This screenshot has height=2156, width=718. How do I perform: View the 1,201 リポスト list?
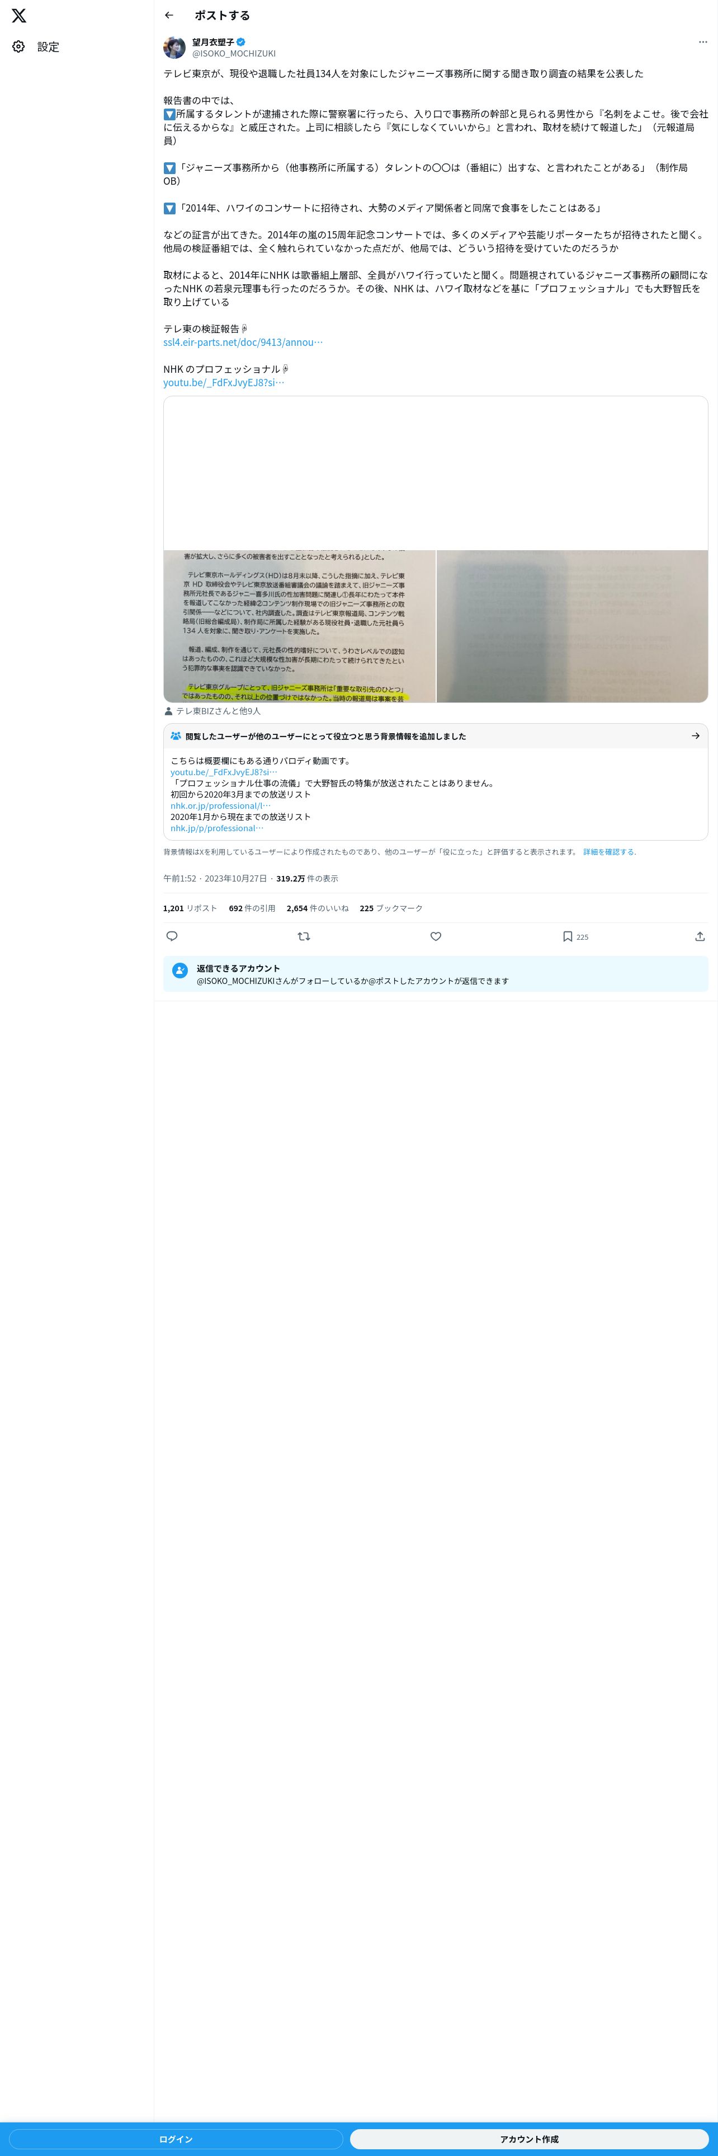[190, 908]
